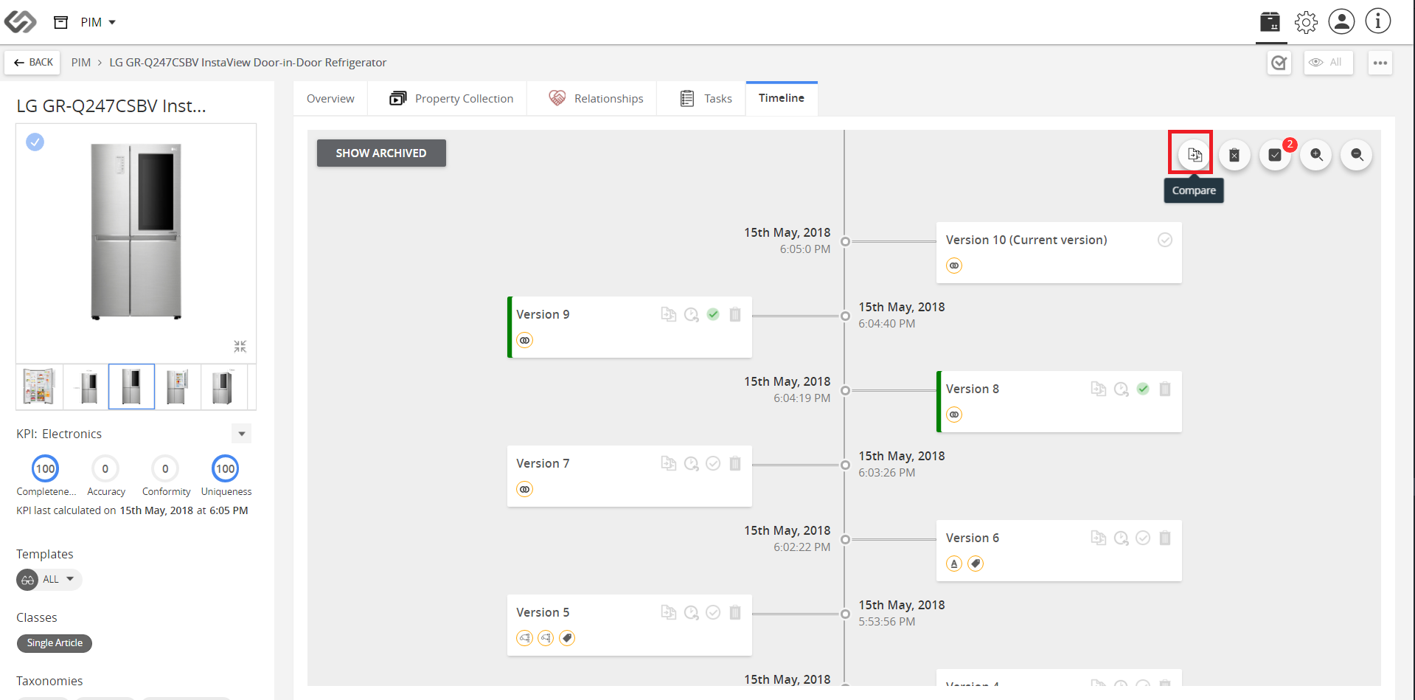Click the tag badge on Version 5 card
This screenshot has width=1415, height=700.
tap(567, 638)
